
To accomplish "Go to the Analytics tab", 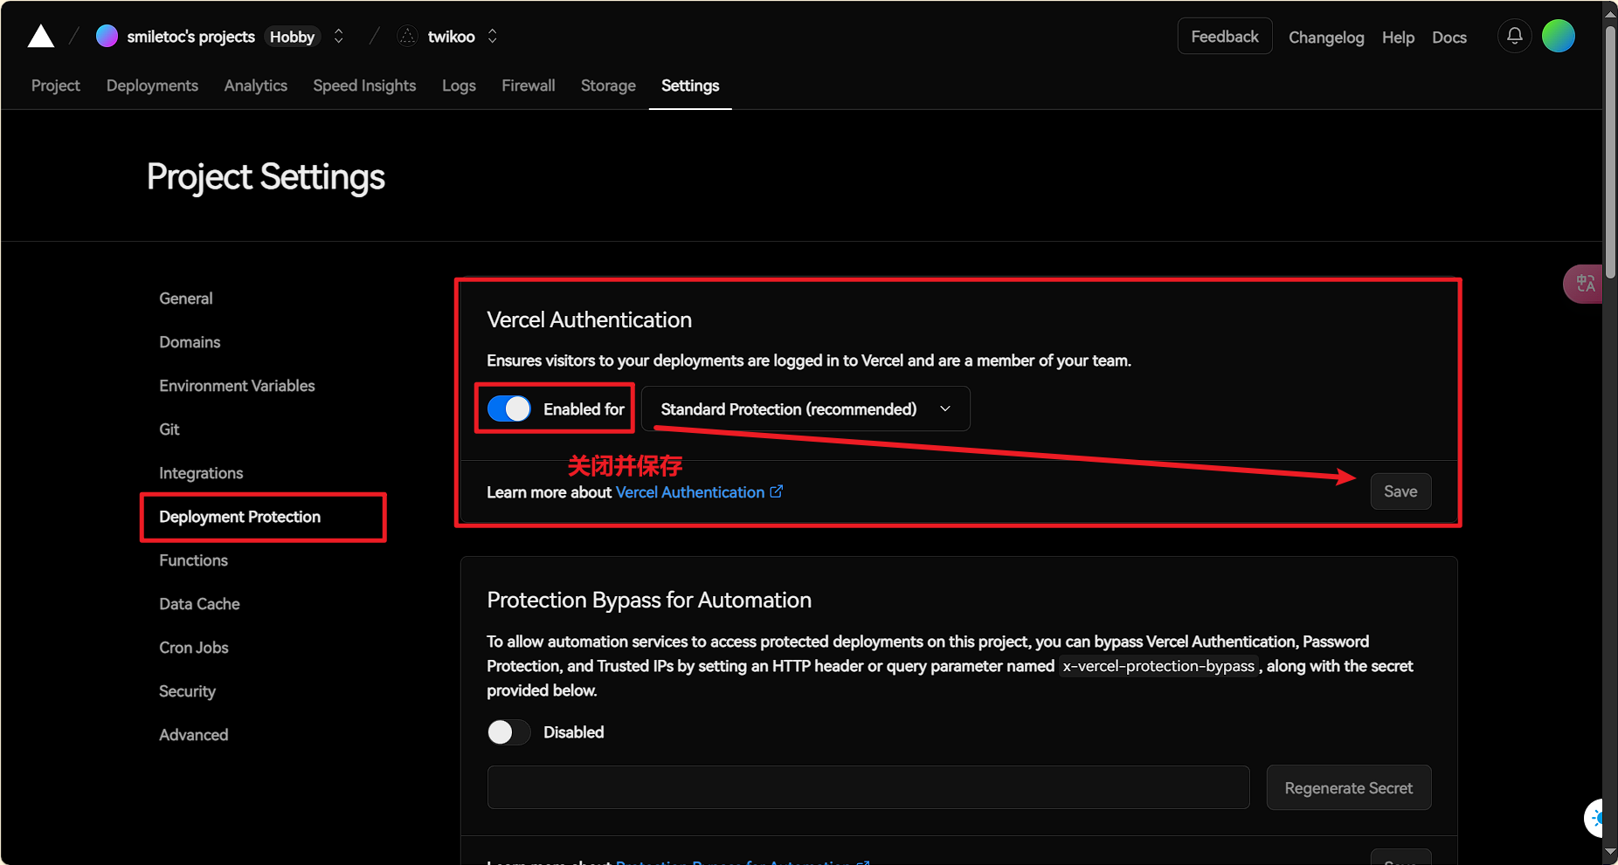I will (255, 86).
